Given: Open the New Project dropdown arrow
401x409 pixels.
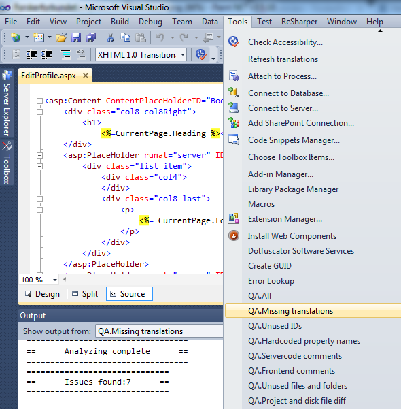Looking at the screenshot, I should coord(27,38).
